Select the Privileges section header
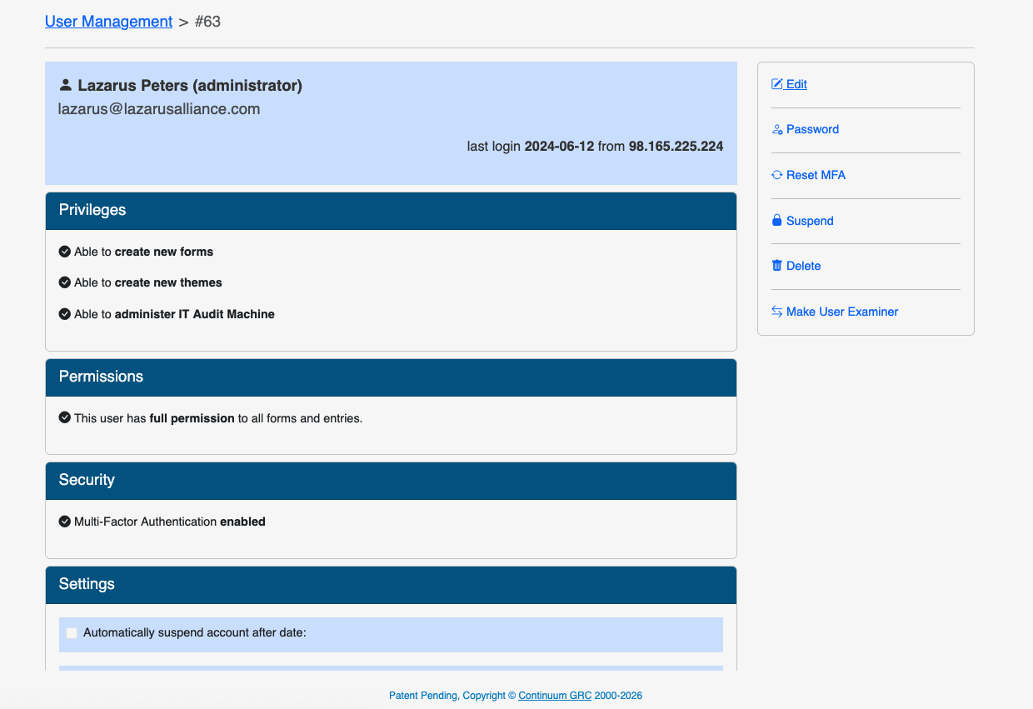 (x=391, y=211)
